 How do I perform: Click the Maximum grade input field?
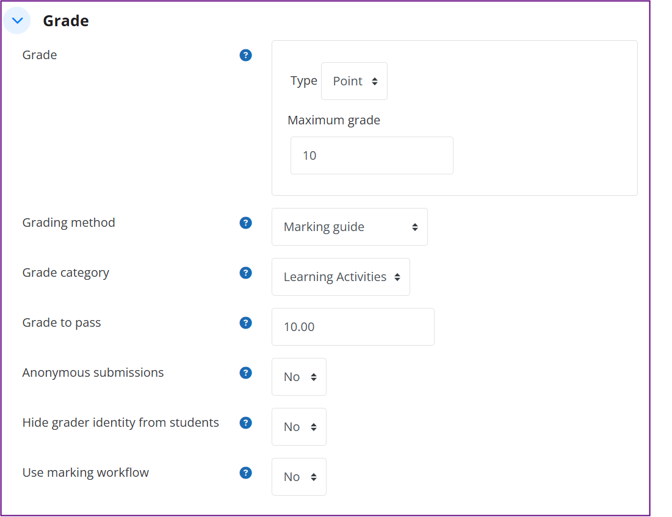[372, 155]
